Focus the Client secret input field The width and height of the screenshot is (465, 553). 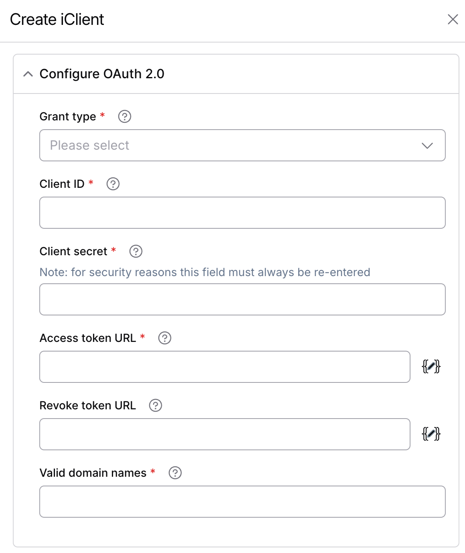pyautogui.click(x=242, y=299)
